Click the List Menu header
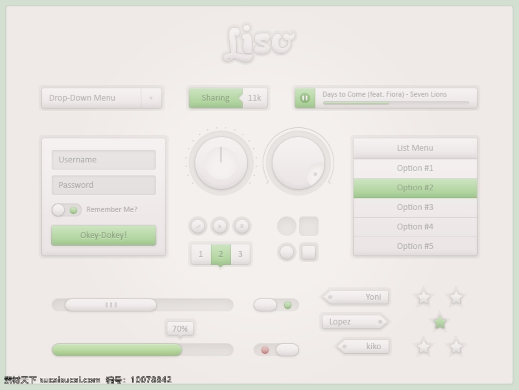Image resolution: width=519 pixels, height=390 pixels. pyautogui.click(x=415, y=148)
